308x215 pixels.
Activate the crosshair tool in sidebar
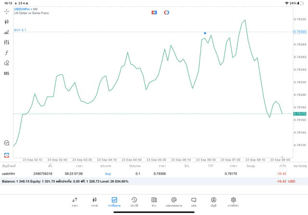[x=6, y=11]
